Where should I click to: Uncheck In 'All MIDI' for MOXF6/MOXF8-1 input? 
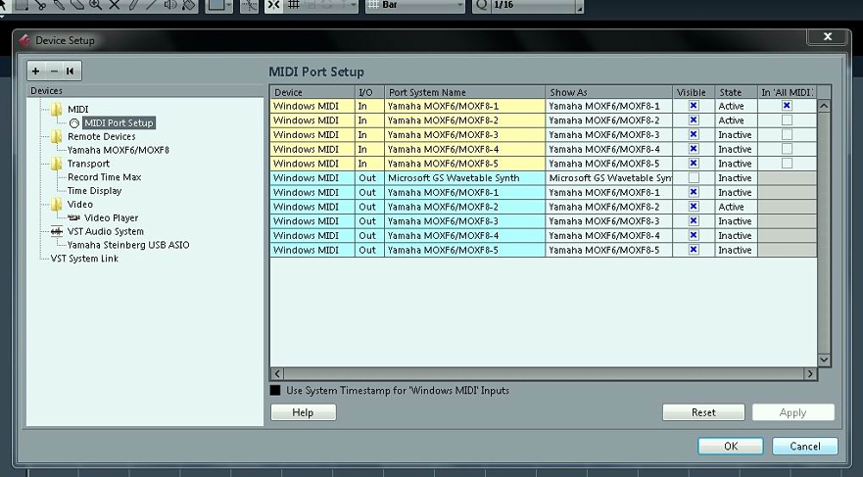pos(787,106)
